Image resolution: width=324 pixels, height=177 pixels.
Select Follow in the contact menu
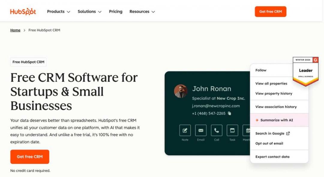[x=261, y=70]
